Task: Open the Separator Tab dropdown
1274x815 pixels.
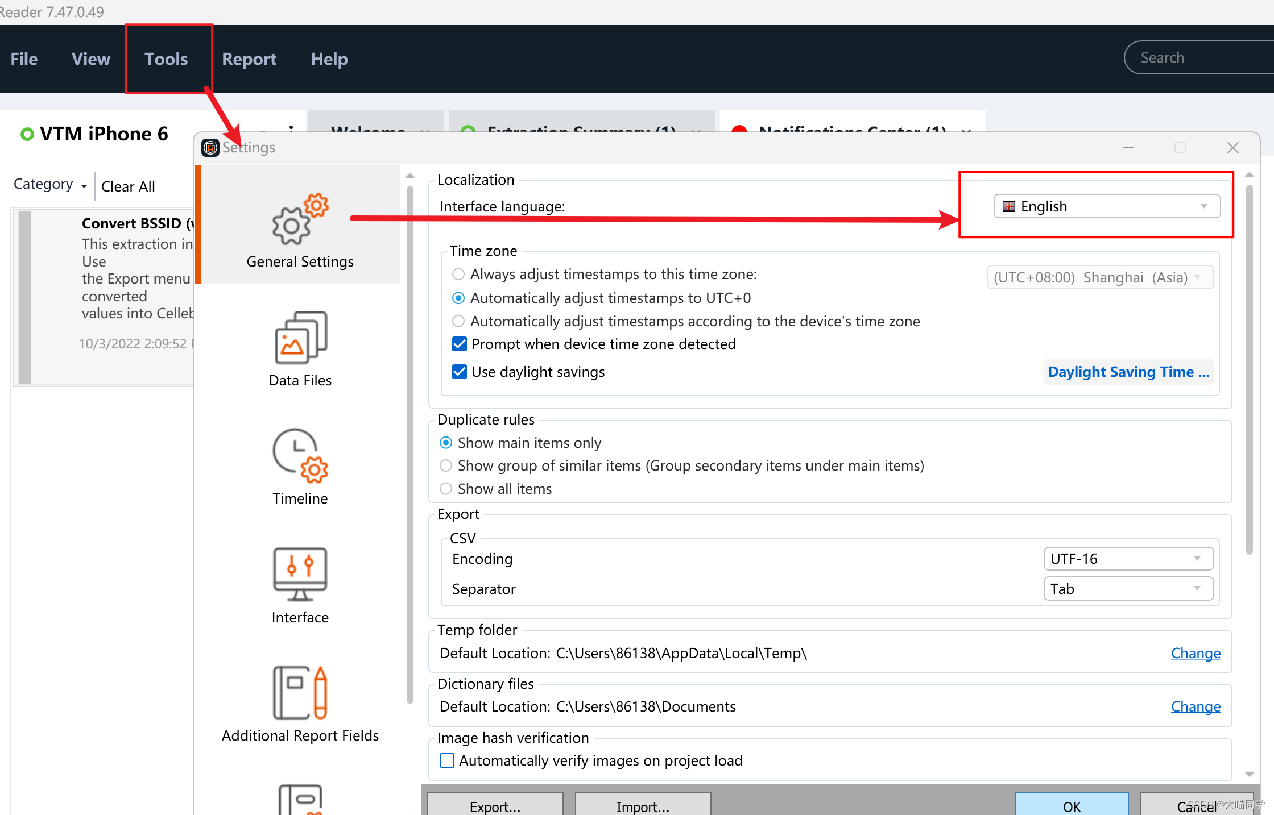Action: 1128,589
